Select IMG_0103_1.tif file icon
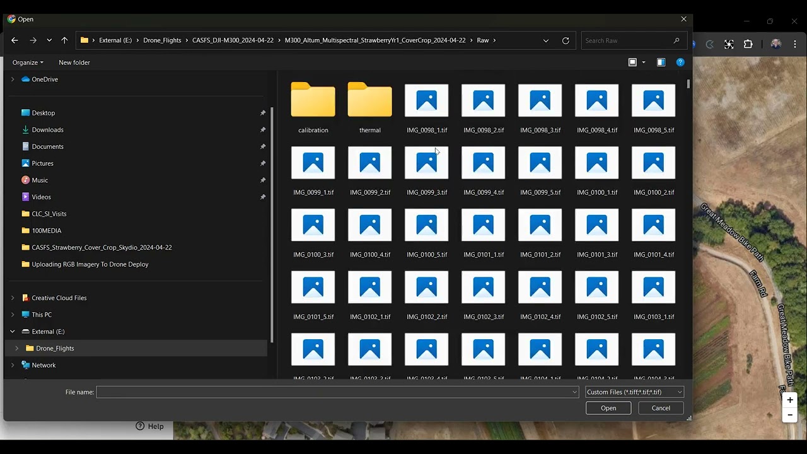 [654, 288]
